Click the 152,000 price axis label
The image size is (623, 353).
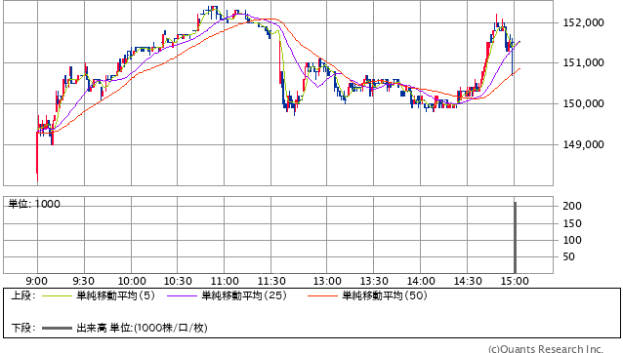click(x=583, y=22)
